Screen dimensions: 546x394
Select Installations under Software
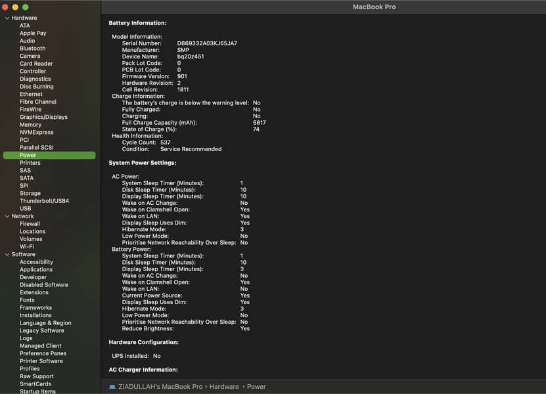pyautogui.click(x=35, y=316)
